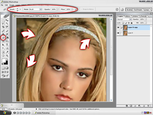Enable the Erase to History checkbox
This screenshot has width=153, height=115.
82,9
